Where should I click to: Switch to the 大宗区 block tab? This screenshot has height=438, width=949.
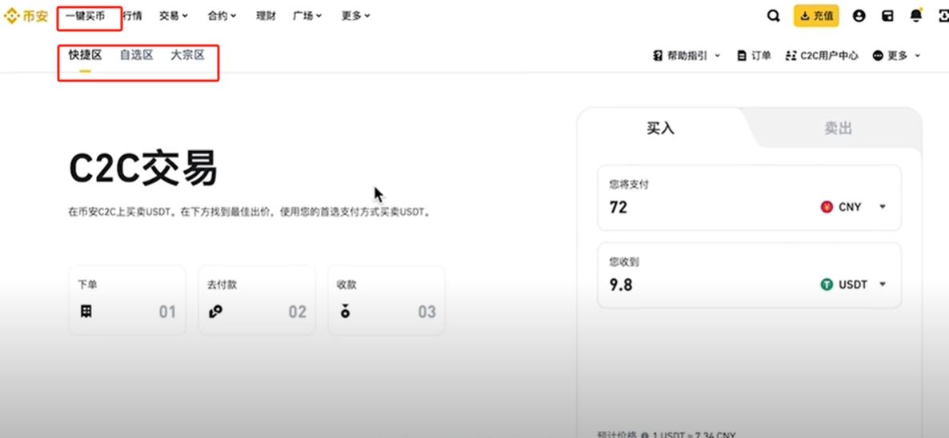pyautogui.click(x=187, y=55)
